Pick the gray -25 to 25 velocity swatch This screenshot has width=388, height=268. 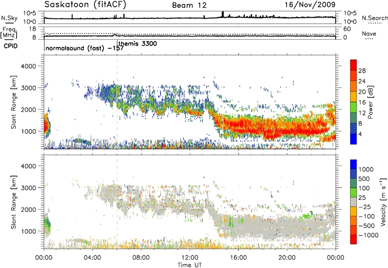[x=354, y=202]
